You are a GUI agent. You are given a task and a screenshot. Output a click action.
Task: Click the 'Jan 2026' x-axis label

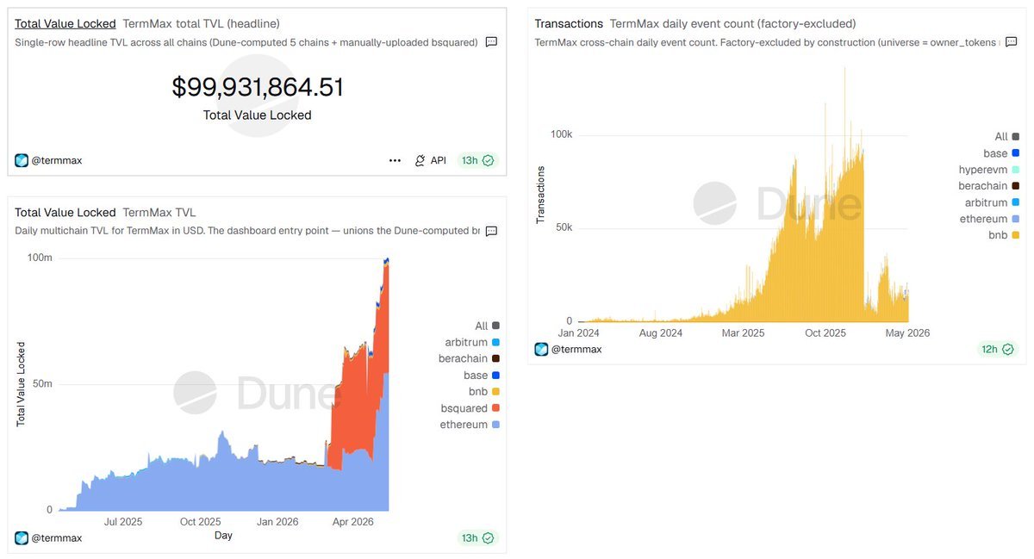pos(277,522)
